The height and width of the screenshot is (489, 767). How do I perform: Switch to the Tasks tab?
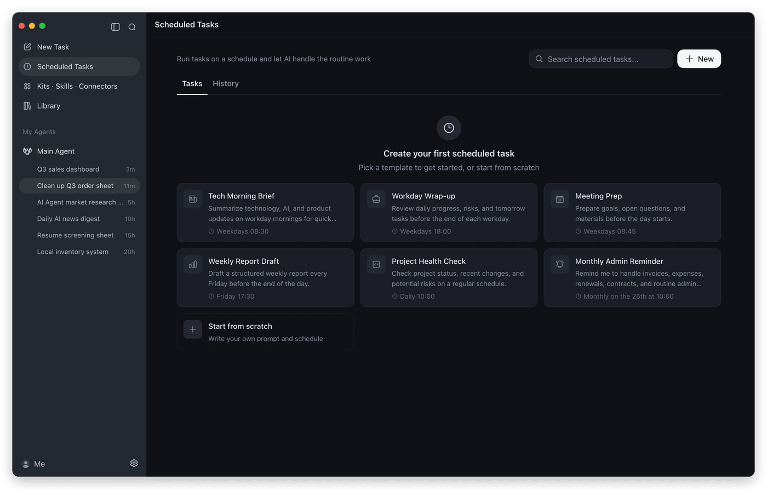point(192,84)
